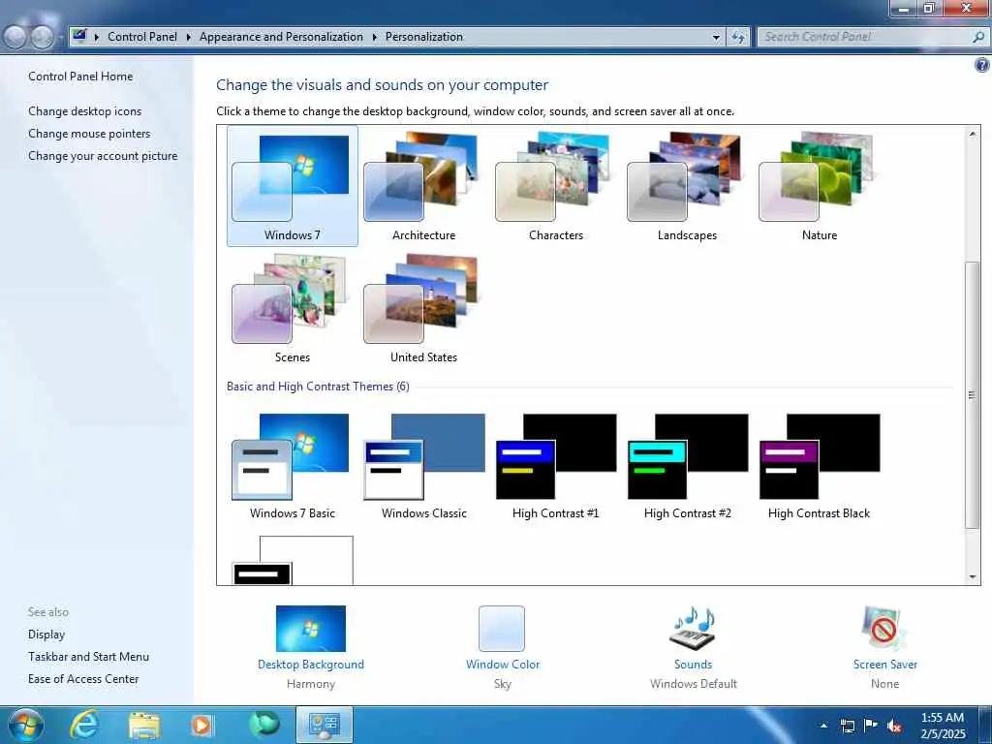The height and width of the screenshot is (744, 992).
Task: Open Change your account picture
Action: pos(103,156)
